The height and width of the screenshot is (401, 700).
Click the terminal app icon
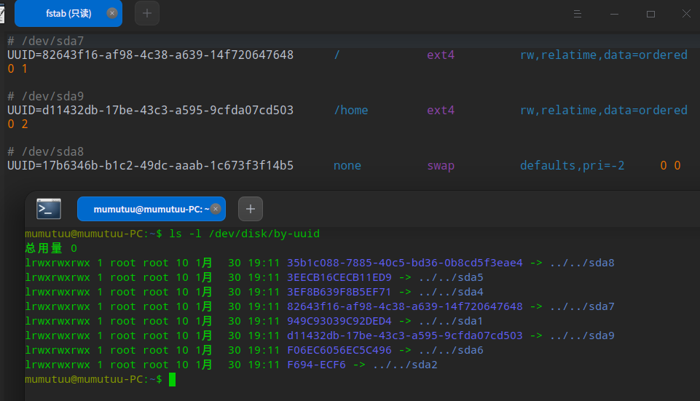pyautogui.click(x=49, y=209)
